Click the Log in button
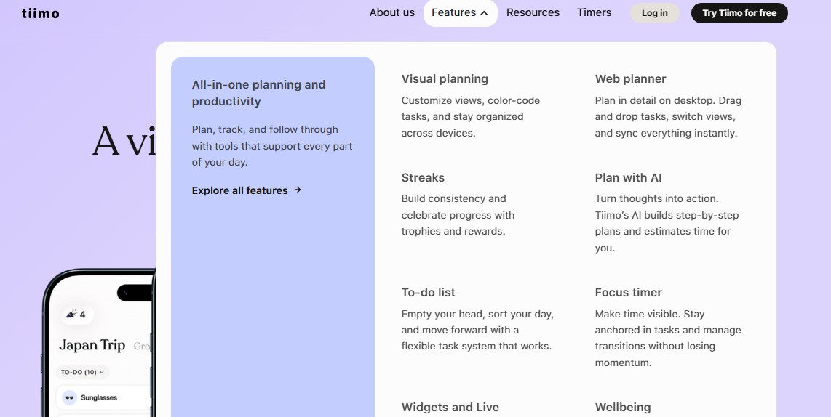831x417 pixels. [x=654, y=13]
